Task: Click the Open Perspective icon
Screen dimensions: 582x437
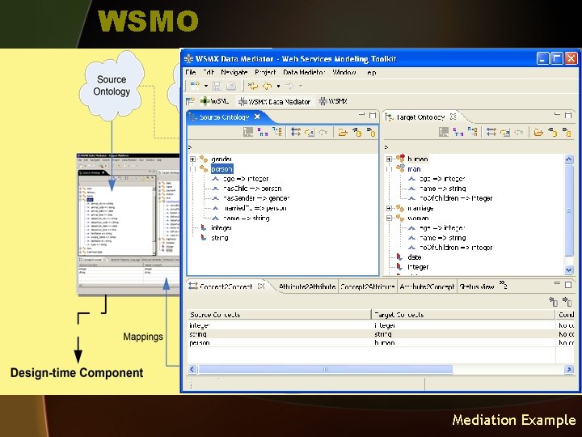Action: (x=191, y=101)
